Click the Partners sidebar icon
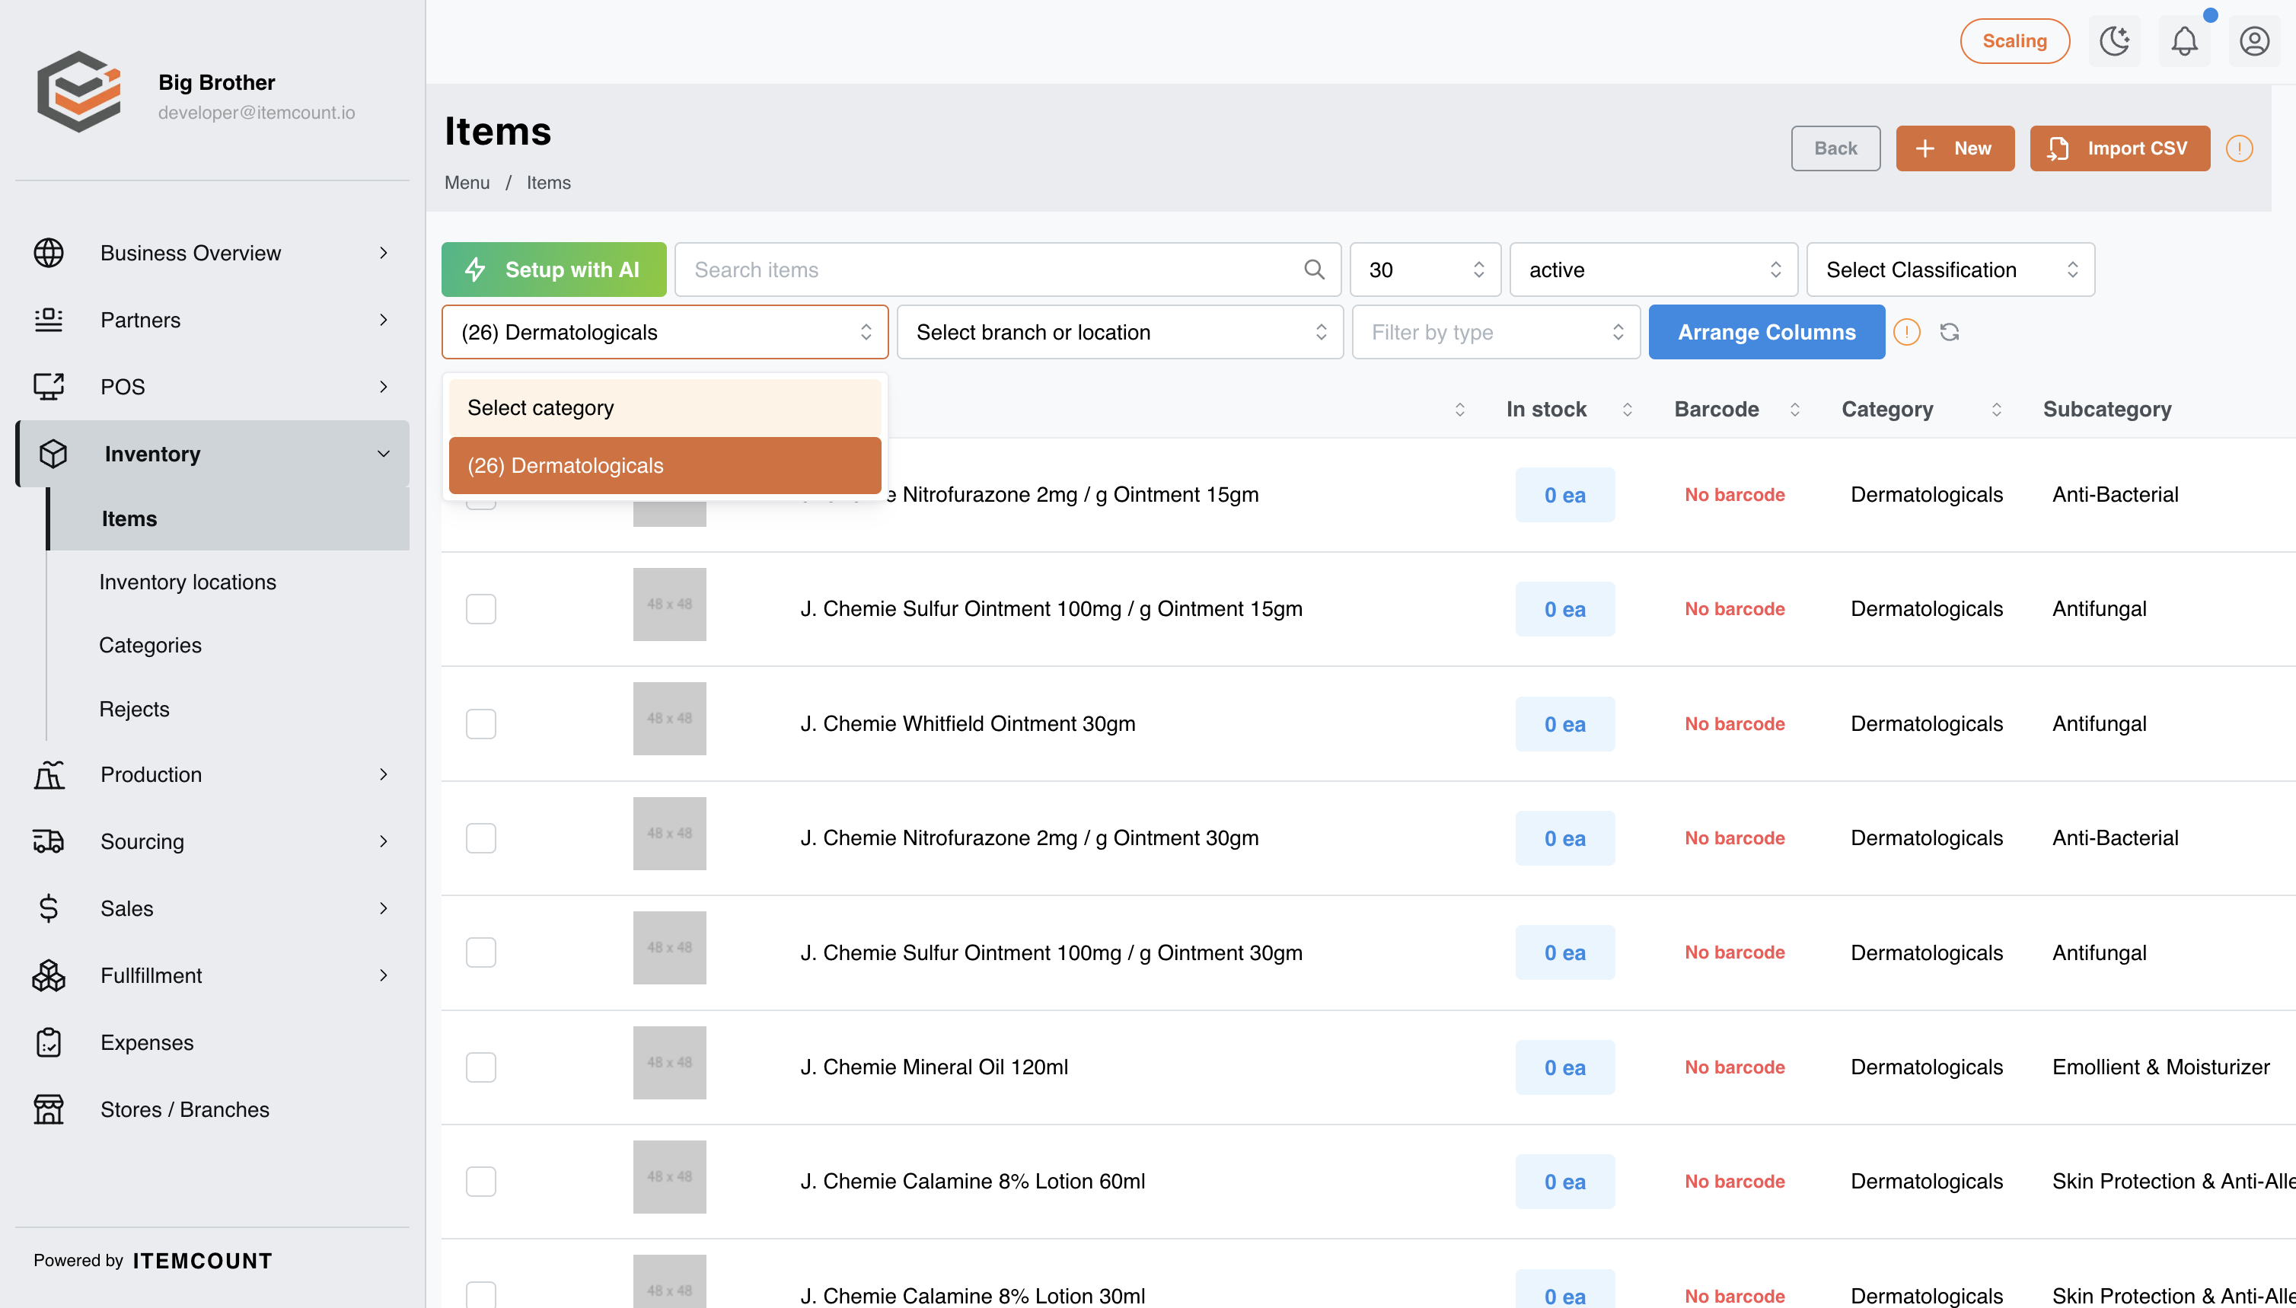Image resolution: width=2296 pixels, height=1308 pixels. [49, 320]
